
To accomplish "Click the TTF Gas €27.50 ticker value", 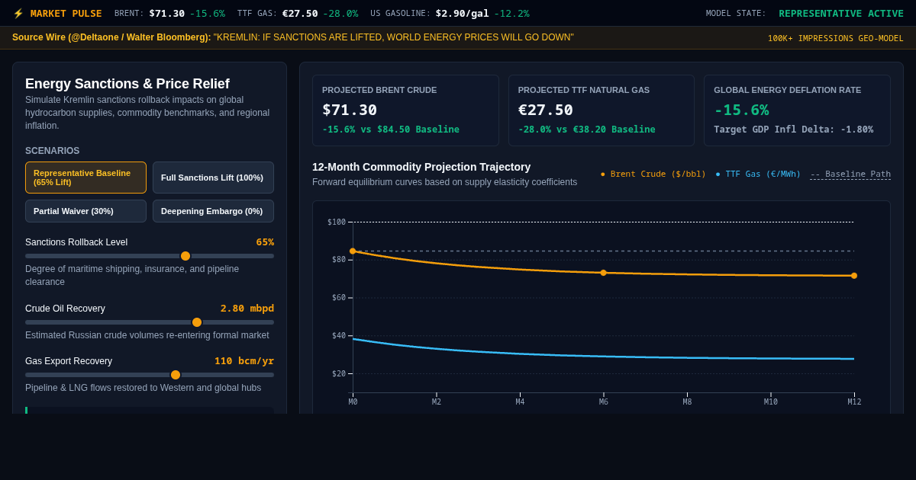I will 300,13.
